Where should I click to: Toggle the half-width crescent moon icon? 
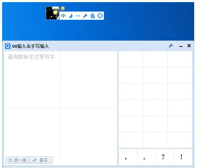(71, 16)
